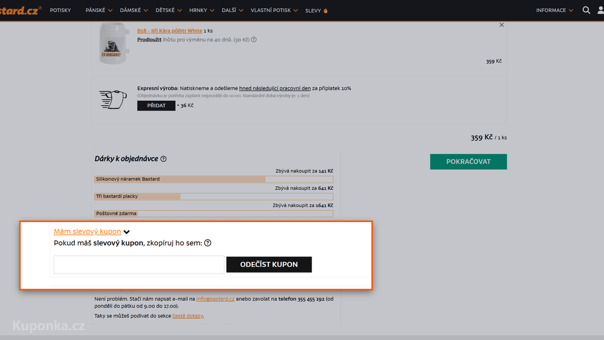
Task: Remove the mug item with X icon
Action: (501, 25)
